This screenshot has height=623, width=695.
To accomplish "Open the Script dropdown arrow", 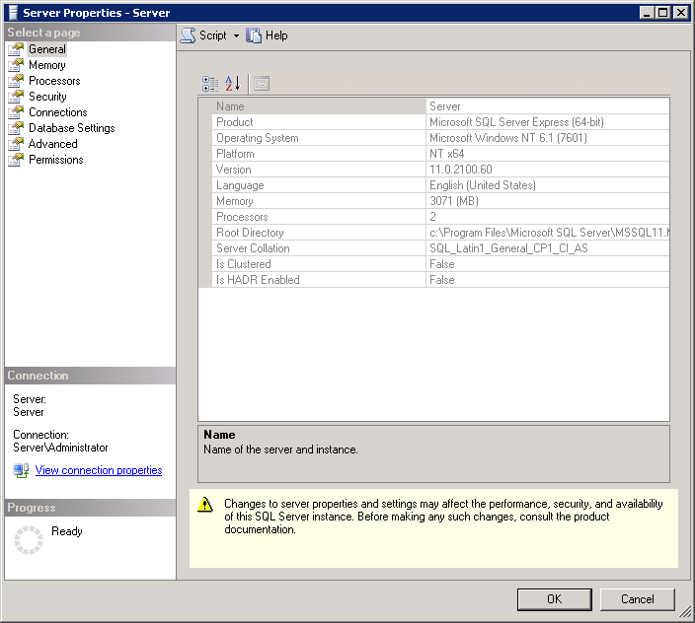I will pyautogui.click(x=236, y=35).
